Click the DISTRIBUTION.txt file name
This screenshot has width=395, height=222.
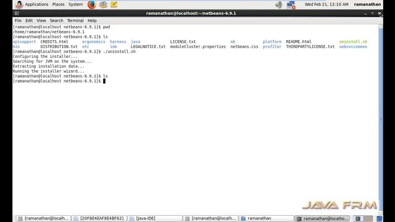[59, 47]
